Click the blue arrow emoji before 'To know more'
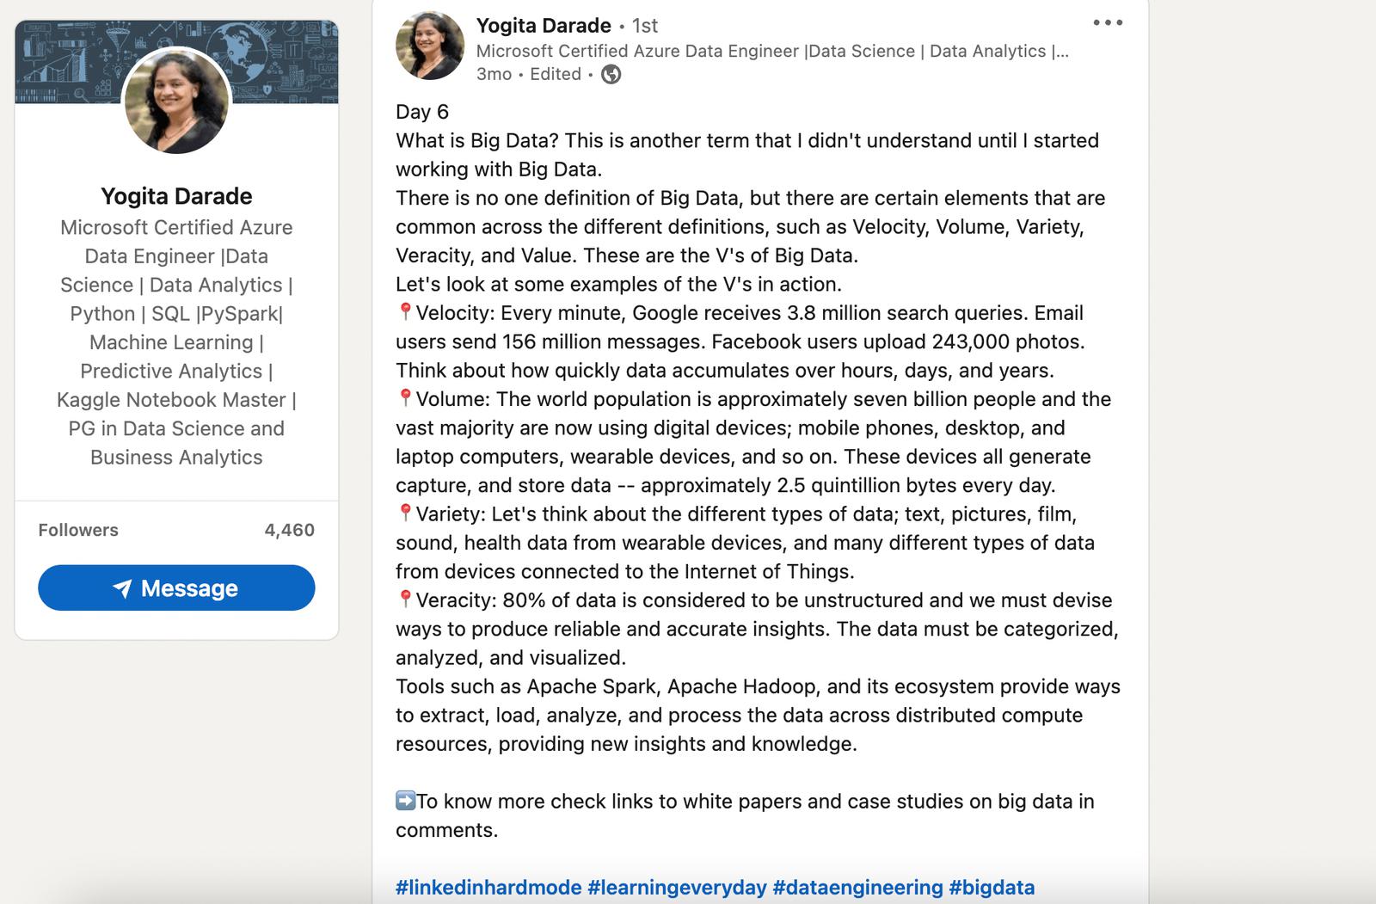Screen dimensions: 1376x904 405,801
